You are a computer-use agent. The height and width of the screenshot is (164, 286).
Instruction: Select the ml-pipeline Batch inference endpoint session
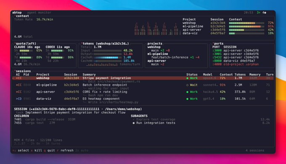[143, 85]
